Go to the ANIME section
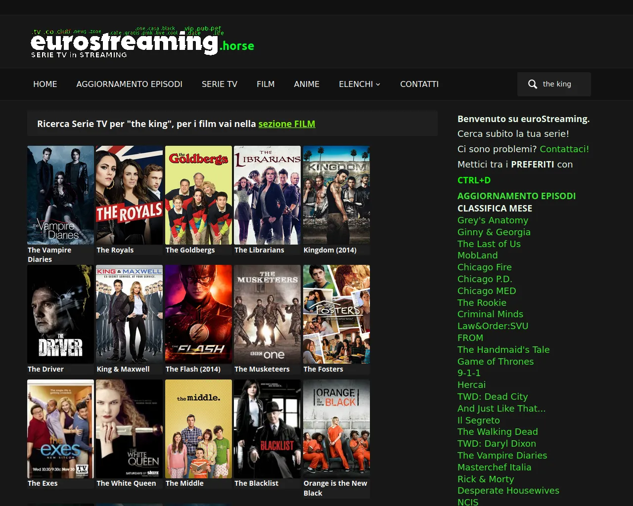 click(x=307, y=84)
